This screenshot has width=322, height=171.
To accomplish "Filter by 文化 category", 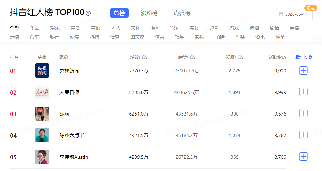I will (135, 28).
